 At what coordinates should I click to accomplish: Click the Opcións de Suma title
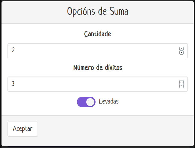[x=98, y=12]
